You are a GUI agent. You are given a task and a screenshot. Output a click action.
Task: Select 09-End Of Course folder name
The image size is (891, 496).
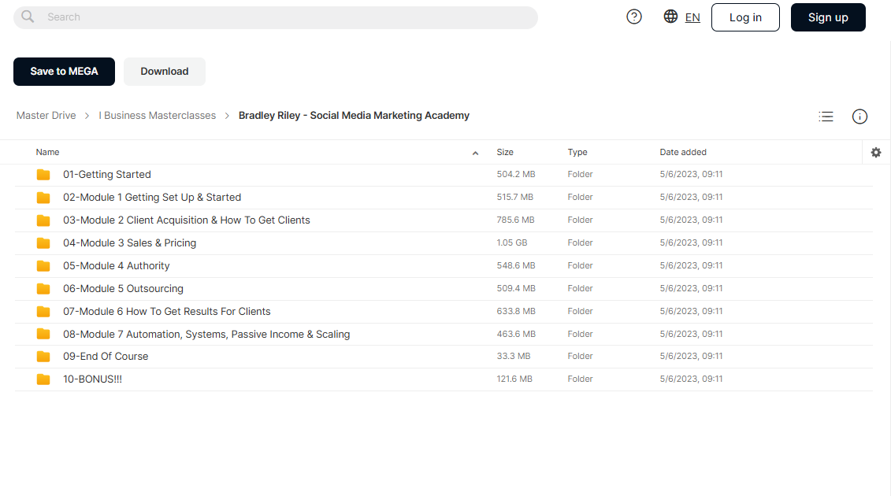point(106,356)
